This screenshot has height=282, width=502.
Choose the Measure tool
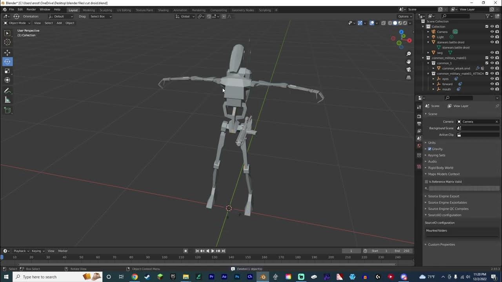click(x=7, y=100)
